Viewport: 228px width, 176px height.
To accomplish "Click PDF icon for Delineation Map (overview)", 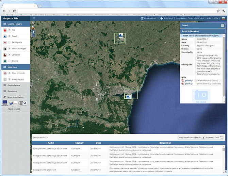I will click(x=183, y=84).
